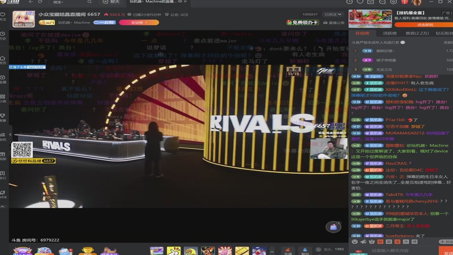Close the floating mail gift icon

[339, 223]
